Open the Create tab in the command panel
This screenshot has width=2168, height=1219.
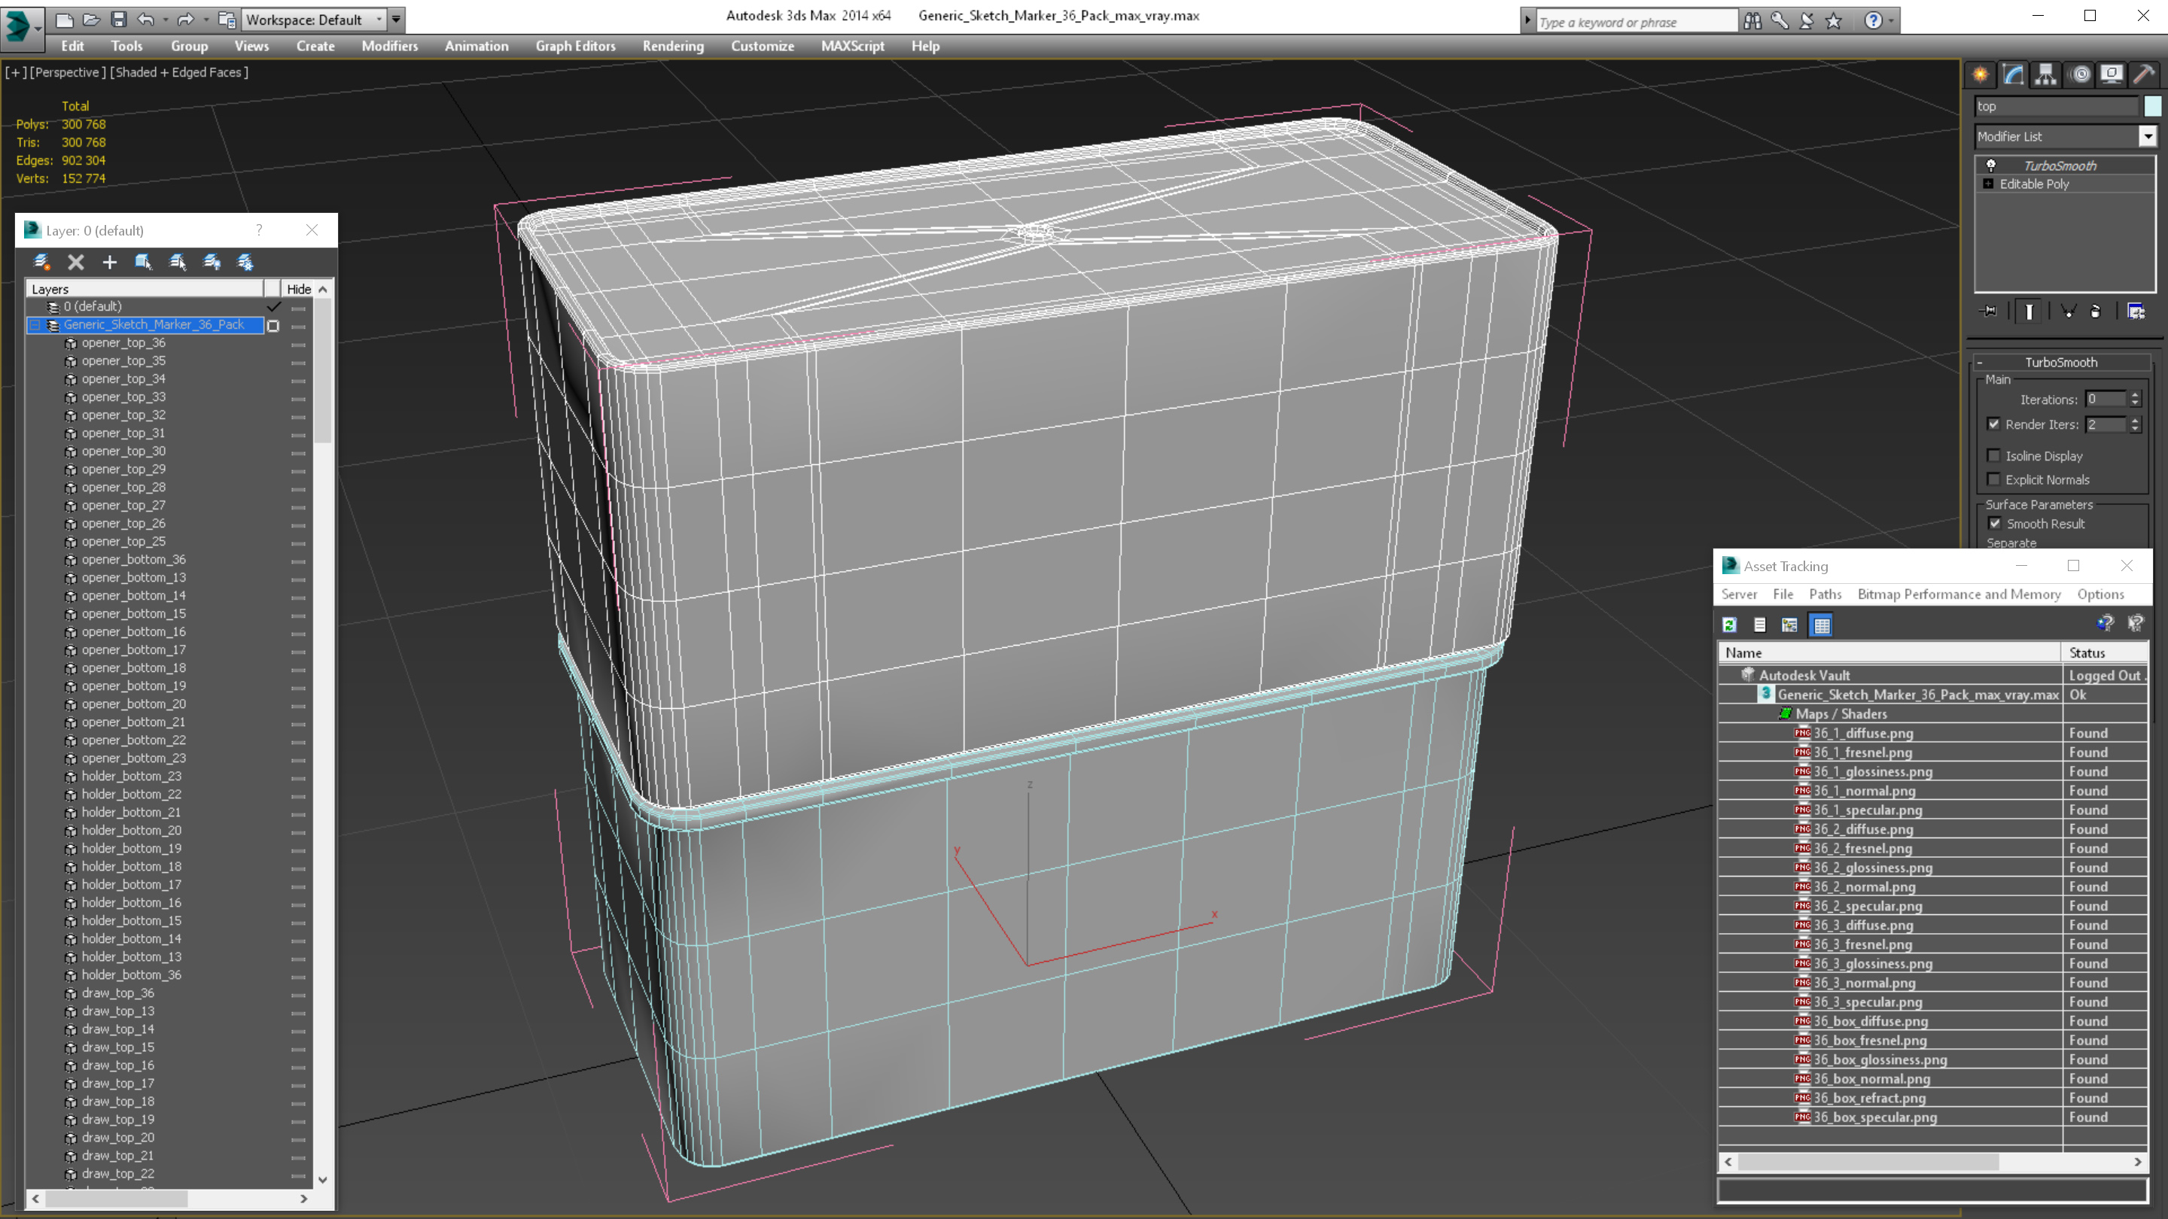(x=1981, y=75)
